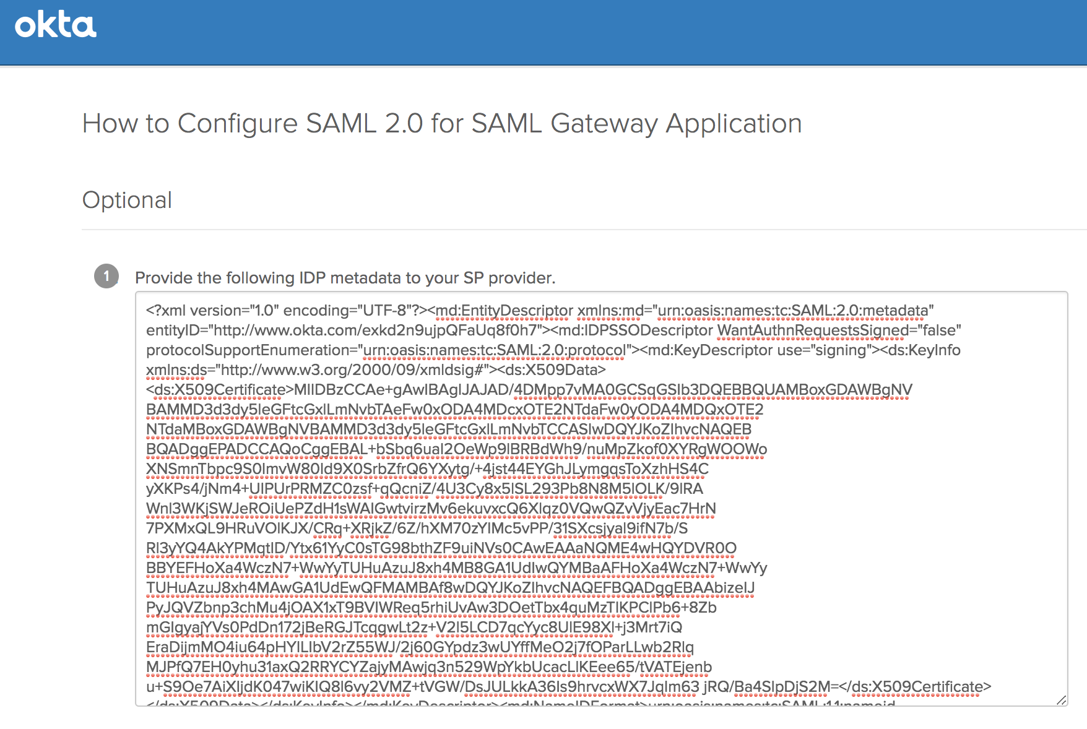The image size is (1087, 729).
Task: Click the step 1 number badge
Action: coord(106,276)
